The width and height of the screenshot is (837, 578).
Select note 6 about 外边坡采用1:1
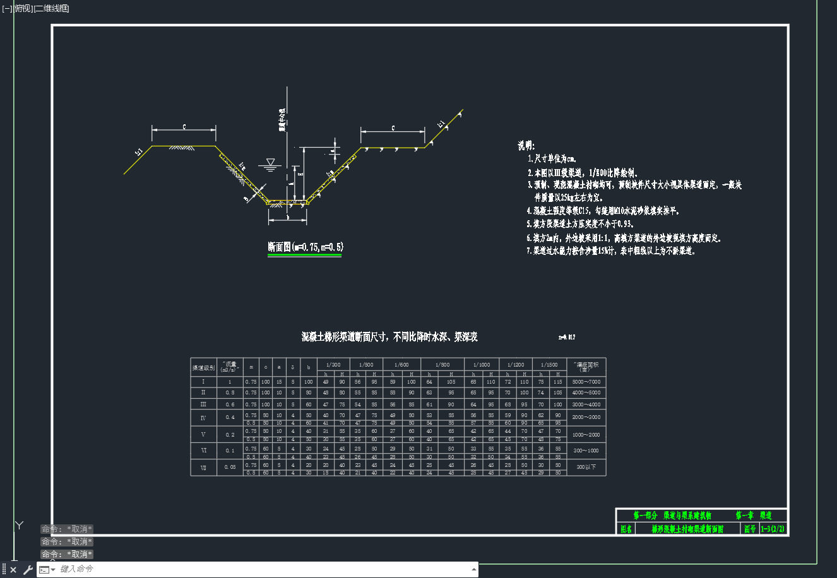(x=624, y=239)
